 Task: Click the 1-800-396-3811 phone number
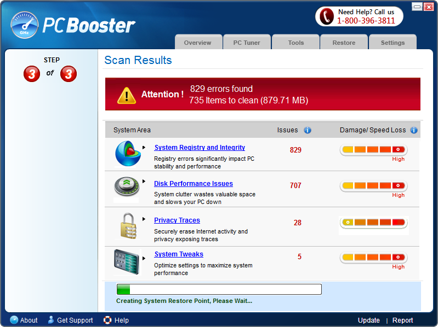(x=366, y=21)
